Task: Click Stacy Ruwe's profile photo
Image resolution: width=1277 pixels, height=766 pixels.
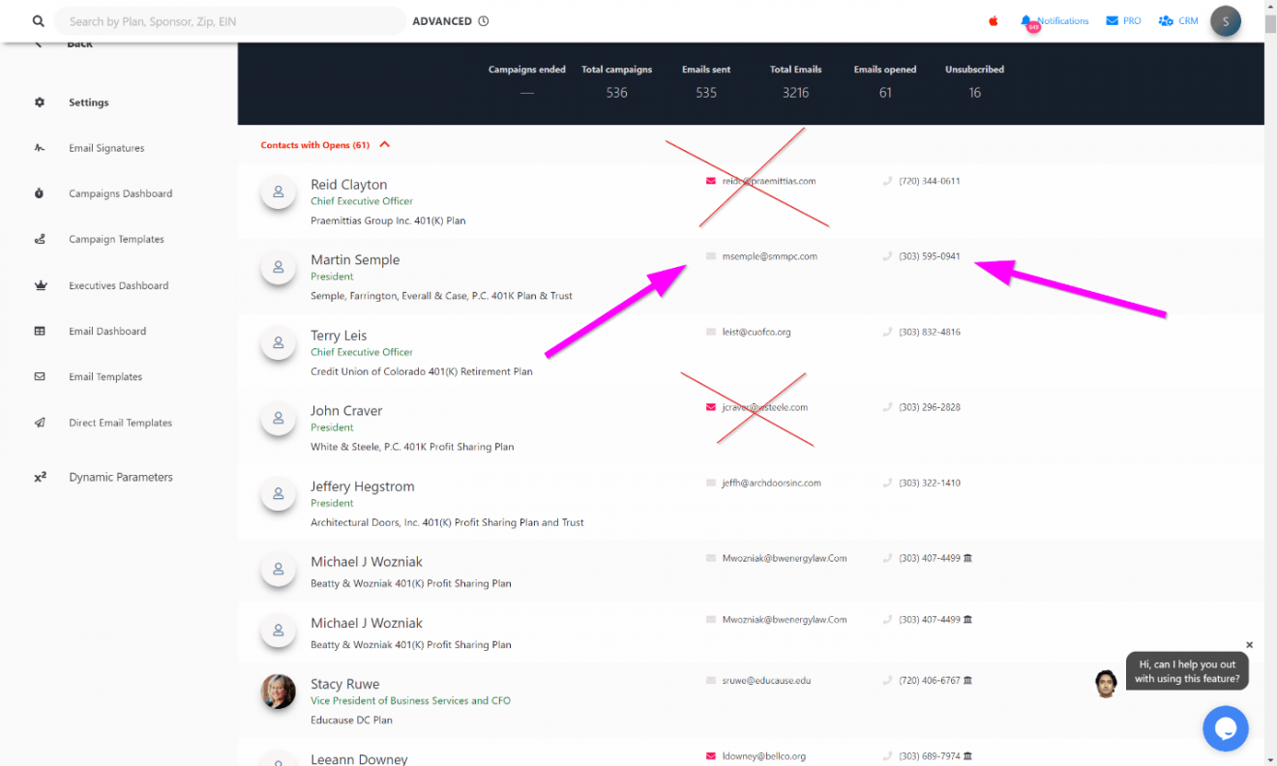Action: (279, 692)
